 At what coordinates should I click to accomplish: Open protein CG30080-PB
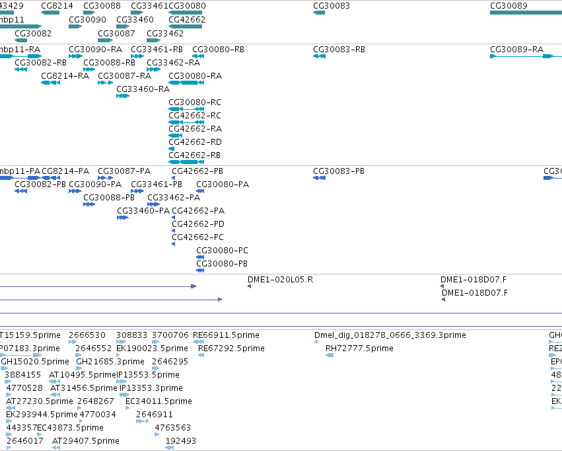[x=222, y=264]
